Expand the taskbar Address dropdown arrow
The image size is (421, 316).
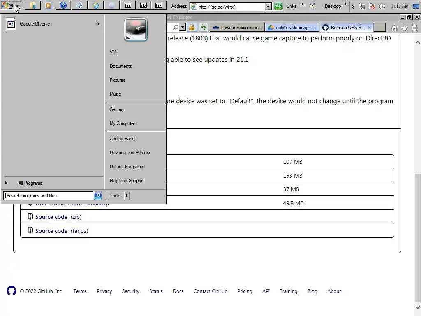tap(268, 7)
